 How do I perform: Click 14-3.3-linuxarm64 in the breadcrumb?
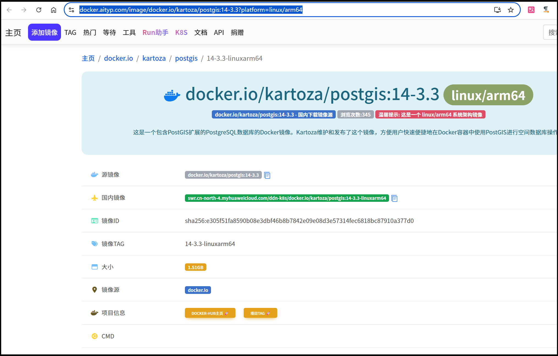pyautogui.click(x=235, y=58)
